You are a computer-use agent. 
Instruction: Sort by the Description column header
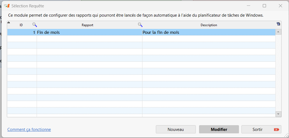[x=209, y=25]
